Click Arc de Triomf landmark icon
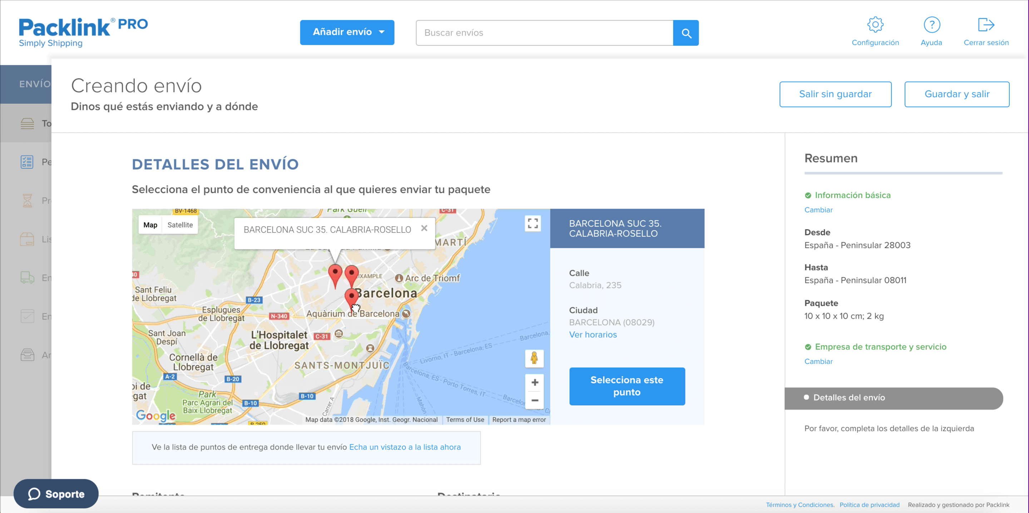 coord(399,278)
